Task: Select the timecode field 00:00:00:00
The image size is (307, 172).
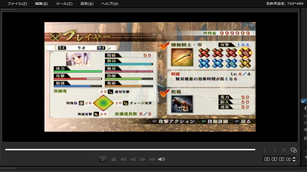Action: 278,159
